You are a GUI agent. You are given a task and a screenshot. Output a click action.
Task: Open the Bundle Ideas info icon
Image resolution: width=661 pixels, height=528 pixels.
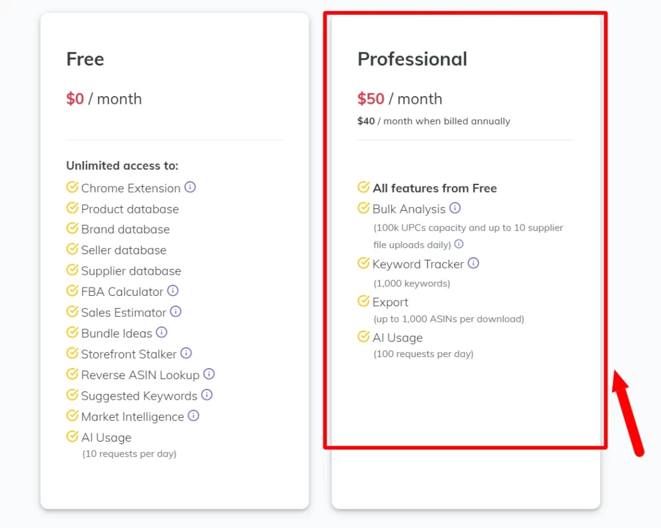[163, 333]
